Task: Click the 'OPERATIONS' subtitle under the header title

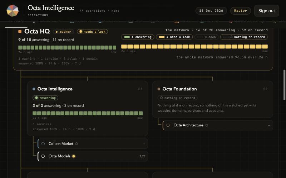Action: click(38, 15)
